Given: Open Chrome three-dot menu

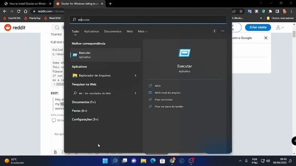Looking at the screenshot, I should (291, 11).
